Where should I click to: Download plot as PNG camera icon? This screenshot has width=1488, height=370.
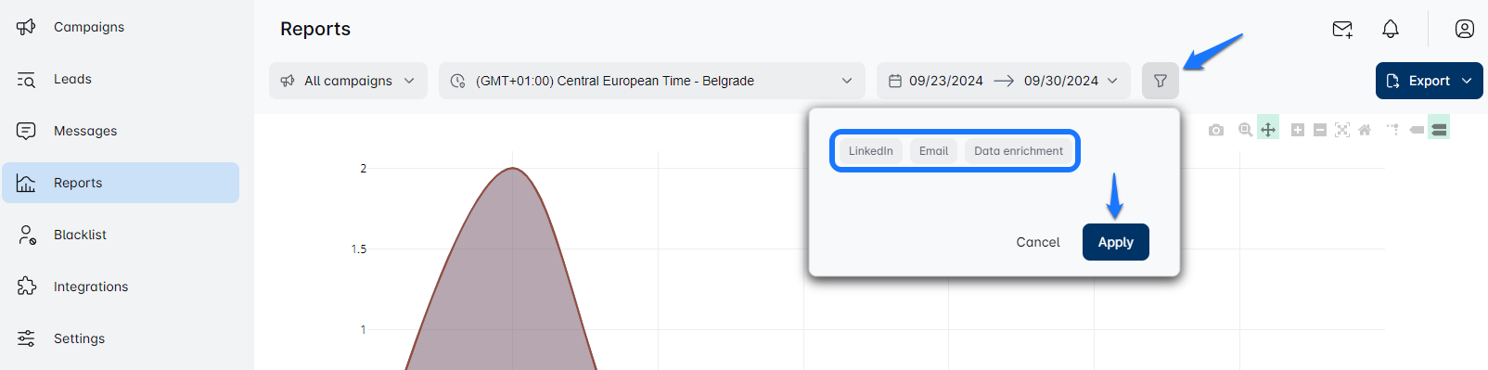coord(1216,130)
